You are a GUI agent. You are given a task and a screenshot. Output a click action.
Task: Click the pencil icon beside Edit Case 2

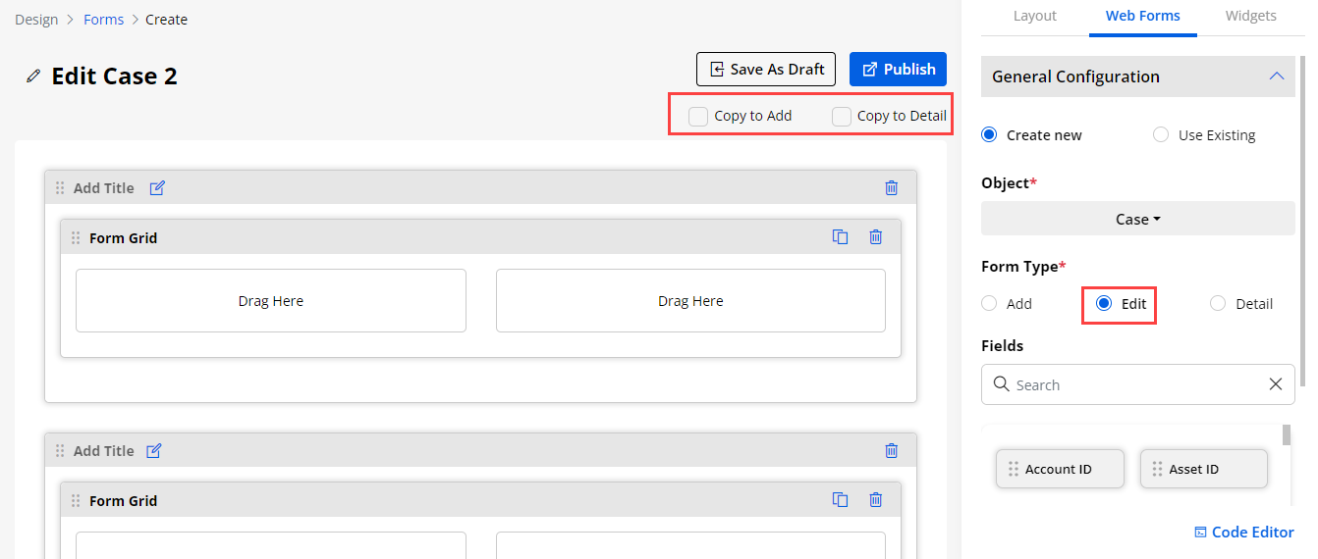(33, 76)
